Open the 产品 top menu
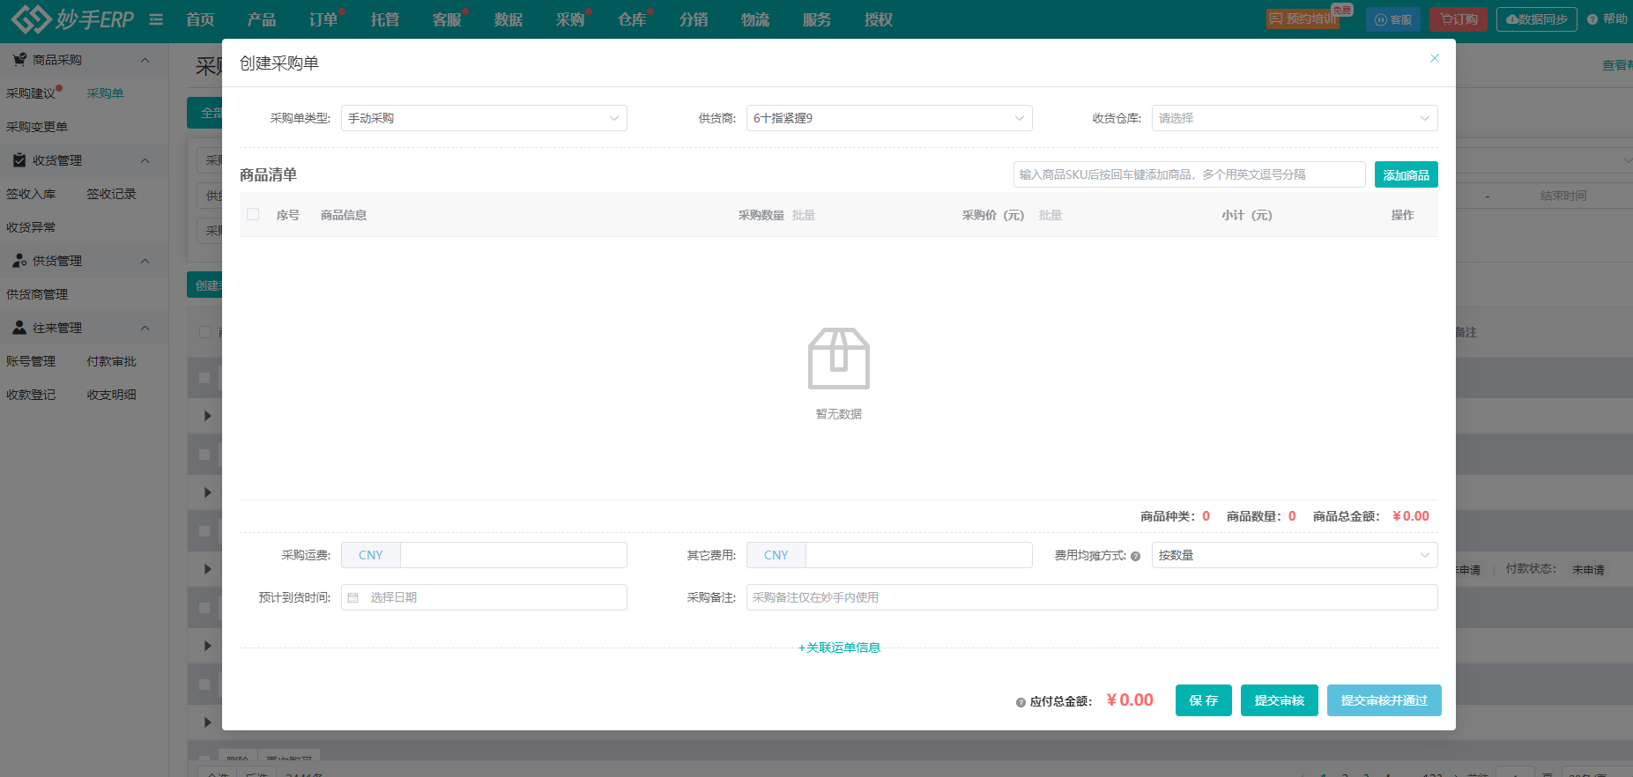1633x777 pixels. click(262, 19)
